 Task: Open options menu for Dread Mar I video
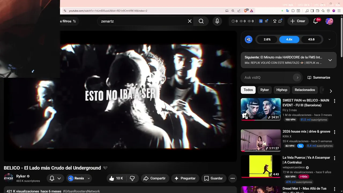click(x=334, y=189)
